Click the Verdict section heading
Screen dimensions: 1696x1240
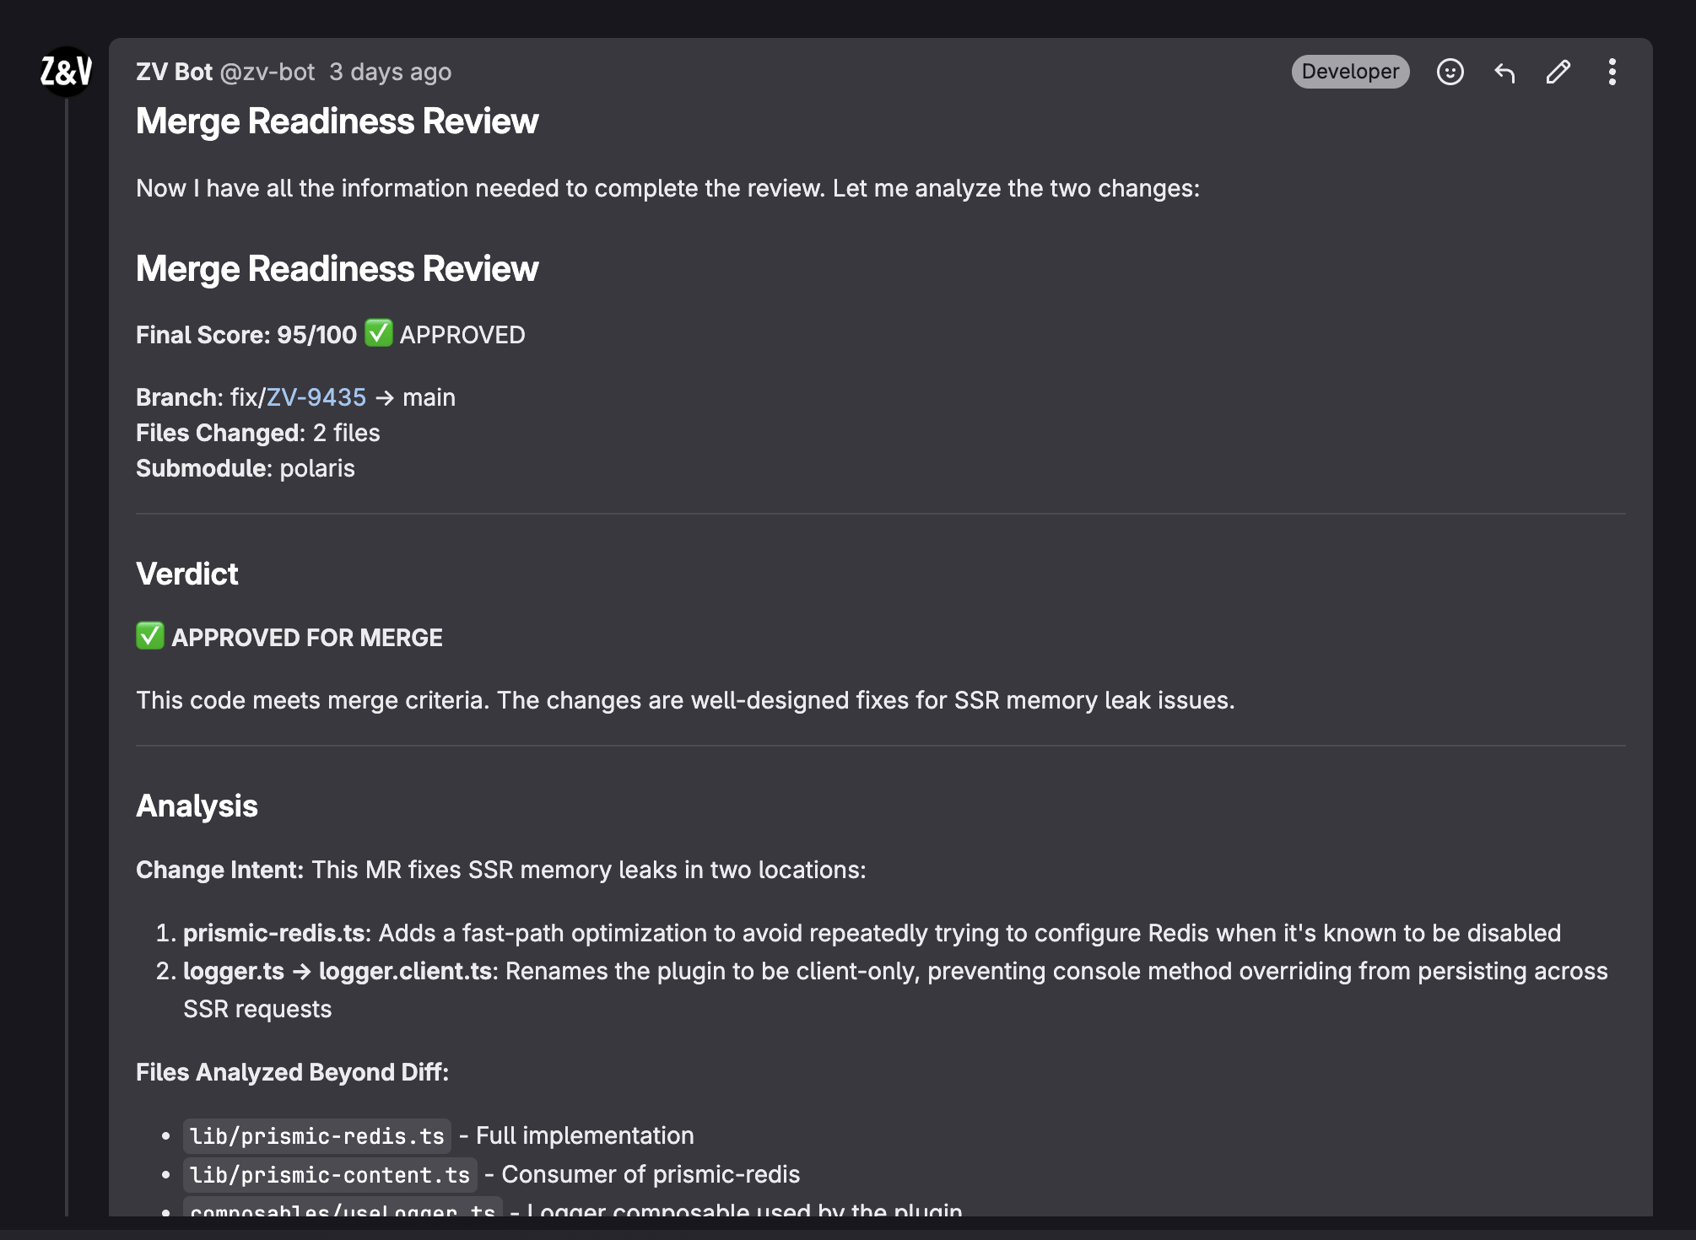(187, 574)
